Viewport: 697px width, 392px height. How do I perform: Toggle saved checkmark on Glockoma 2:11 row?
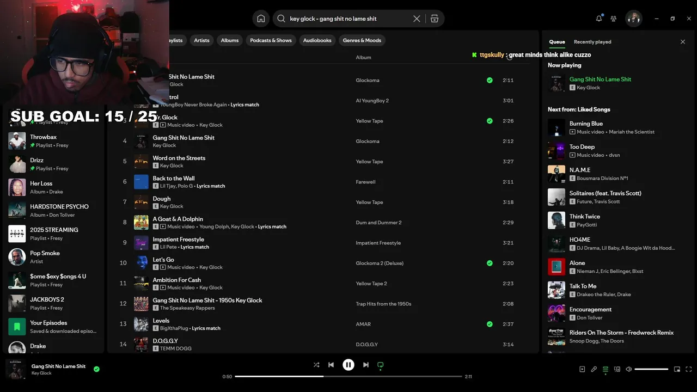click(490, 80)
